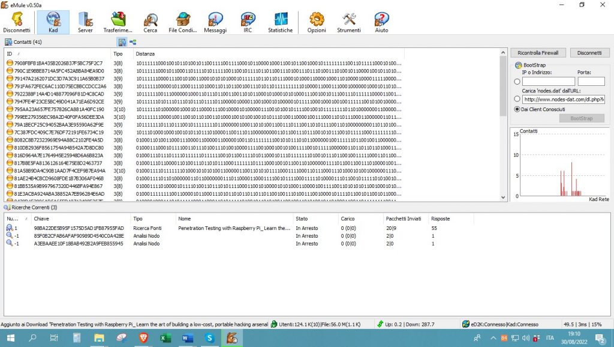The width and height of the screenshot is (614, 347).
Task: Open the Strumenti tools menu
Action: [349, 22]
